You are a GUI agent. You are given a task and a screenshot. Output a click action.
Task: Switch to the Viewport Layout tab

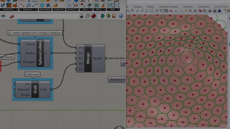[168, 7]
